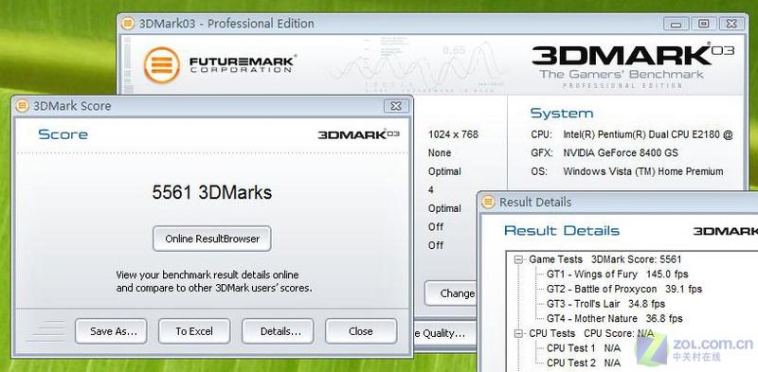Select GT2 - Battle of Proxycon row
Image resolution: width=758 pixels, height=372 pixels.
[x=624, y=289]
